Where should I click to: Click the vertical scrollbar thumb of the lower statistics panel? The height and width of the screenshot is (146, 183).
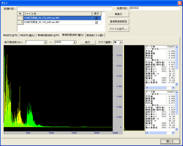(x=177, y=104)
